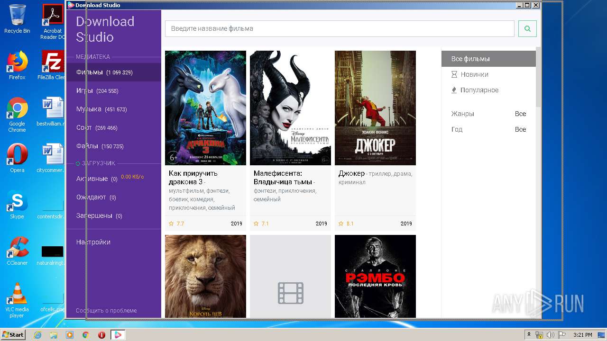Open Skype desktop icon
Image resolution: width=607 pixels, height=341 pixels.
coord(17,205)
